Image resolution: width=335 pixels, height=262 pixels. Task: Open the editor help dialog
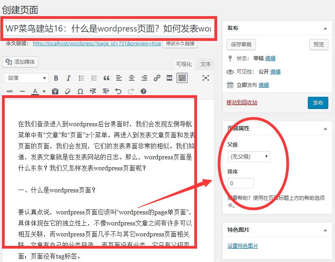click(143, 91)
